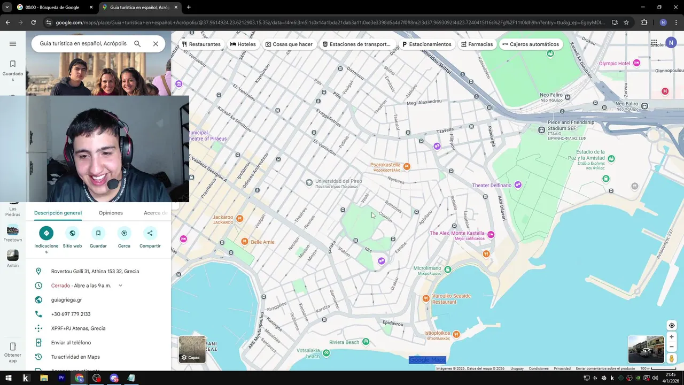The height and width of the screenshot is (385, 684).
Task: Select the Cajeros automáticos chip
Action: pyautogui.click(x=530, y=44)
